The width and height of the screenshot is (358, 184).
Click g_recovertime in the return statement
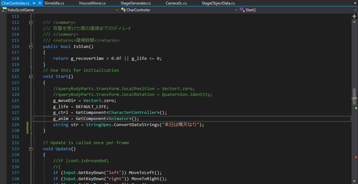tap(87, 58)
